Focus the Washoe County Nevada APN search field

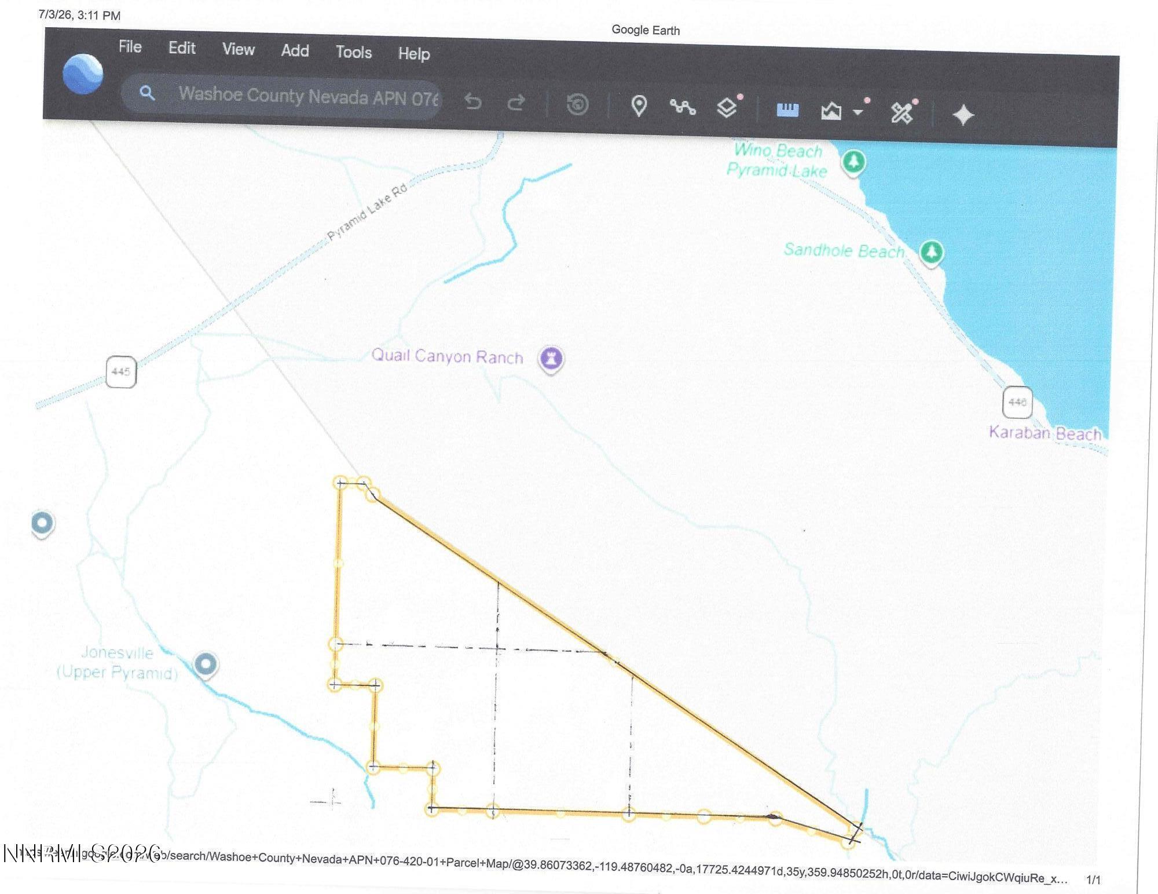tap(281, 96)
